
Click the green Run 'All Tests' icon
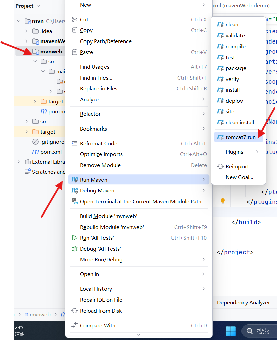(74, 238)
